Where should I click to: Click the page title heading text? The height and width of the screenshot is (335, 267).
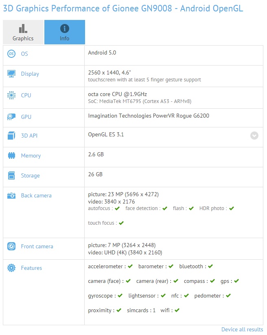pyautogui.click(x=123, y=9)
